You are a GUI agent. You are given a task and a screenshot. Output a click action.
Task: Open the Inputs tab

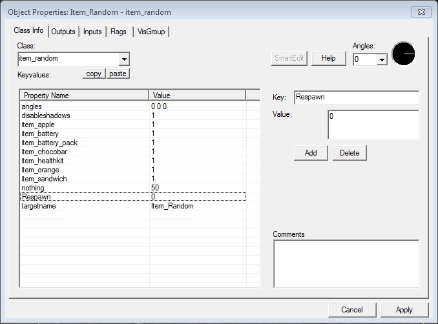92,32
